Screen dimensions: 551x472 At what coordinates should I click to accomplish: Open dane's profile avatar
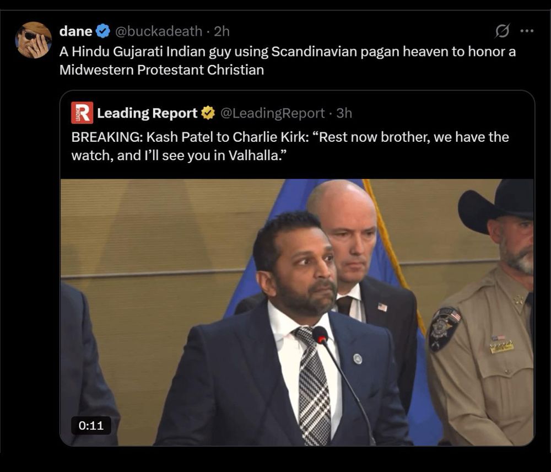pyautogui.click(x=34, y=40)
